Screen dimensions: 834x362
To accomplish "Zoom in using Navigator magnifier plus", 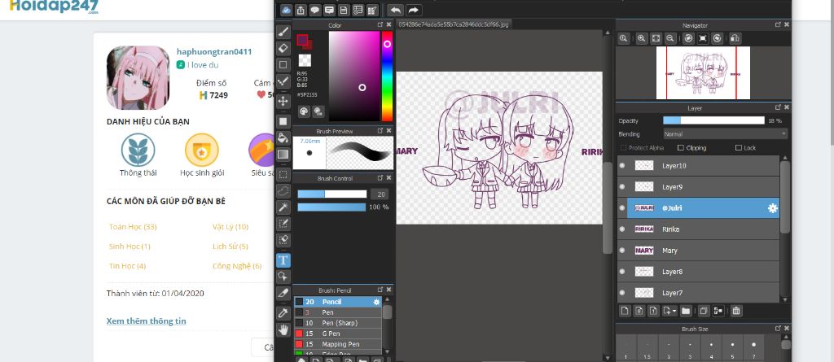I will pos(642,38).
